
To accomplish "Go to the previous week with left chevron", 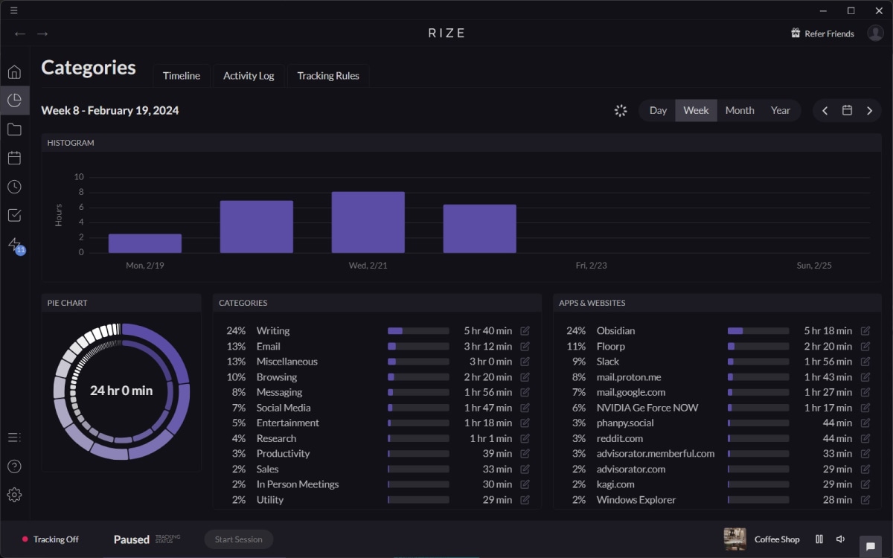I will (x=825, y=110).
